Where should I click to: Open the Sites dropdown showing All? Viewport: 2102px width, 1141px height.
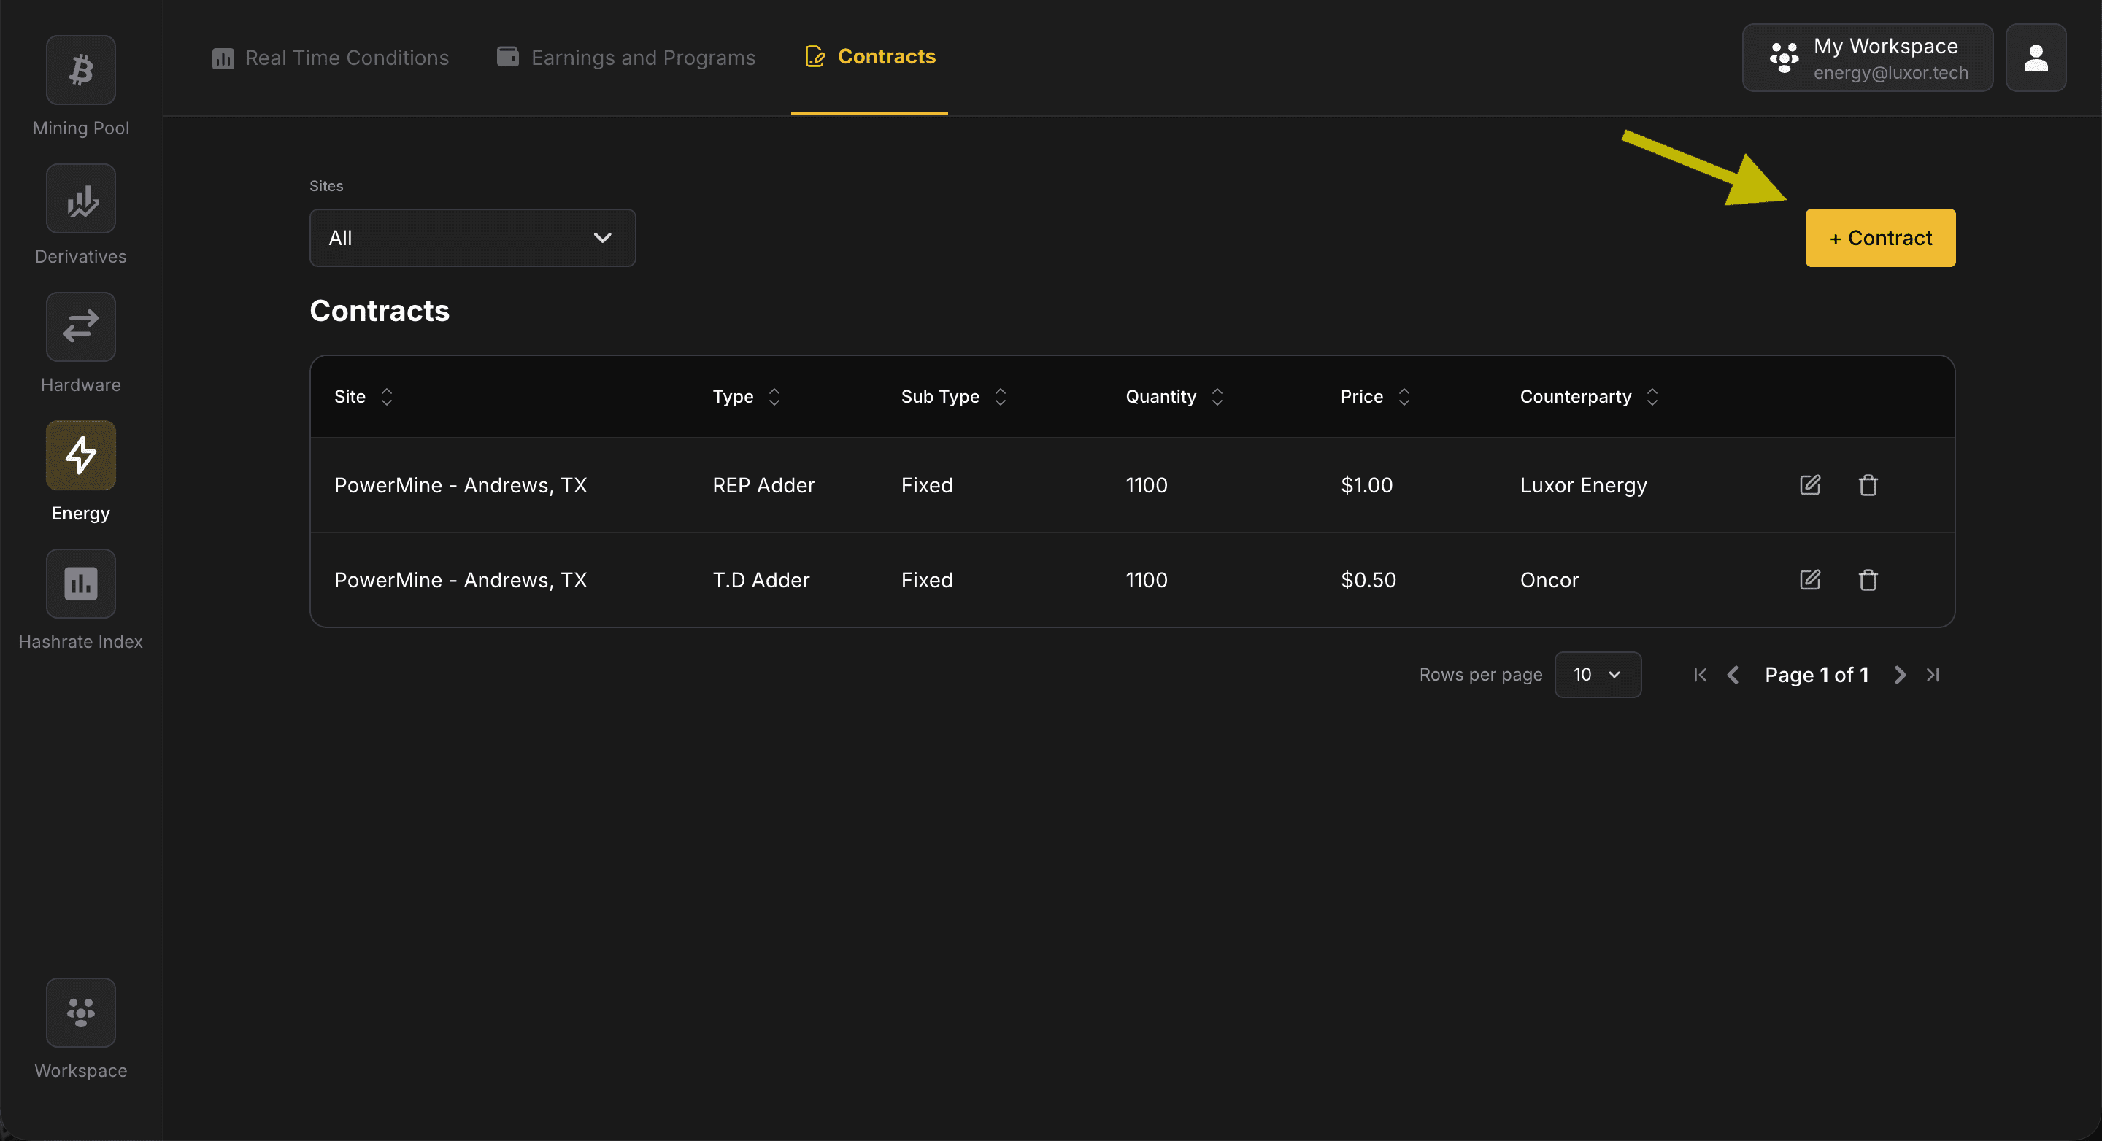[471, 237]
